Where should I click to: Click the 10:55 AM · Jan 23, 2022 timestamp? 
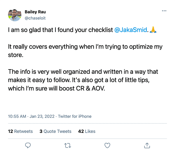pos(32,116)
